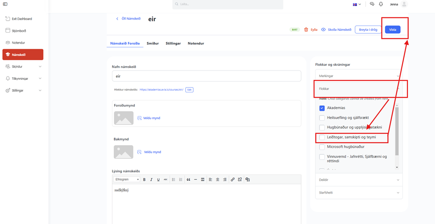Click the Vista save button
435x224 pixels.
(x=393, y=29)
